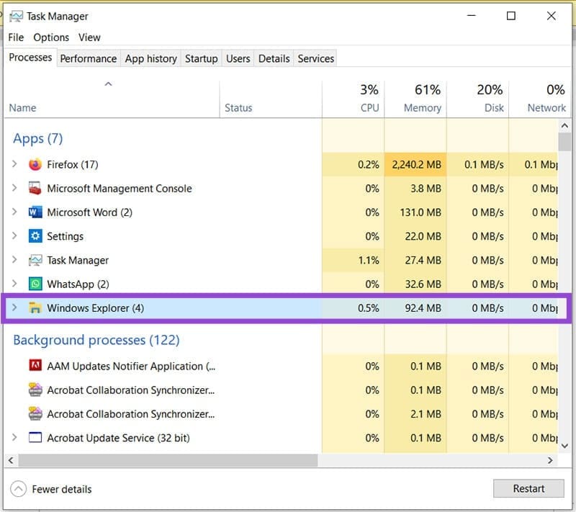Screen dimensions: 576x512
Task: Click the Settings gear icon in the process list
Action: tap(35, 236)
